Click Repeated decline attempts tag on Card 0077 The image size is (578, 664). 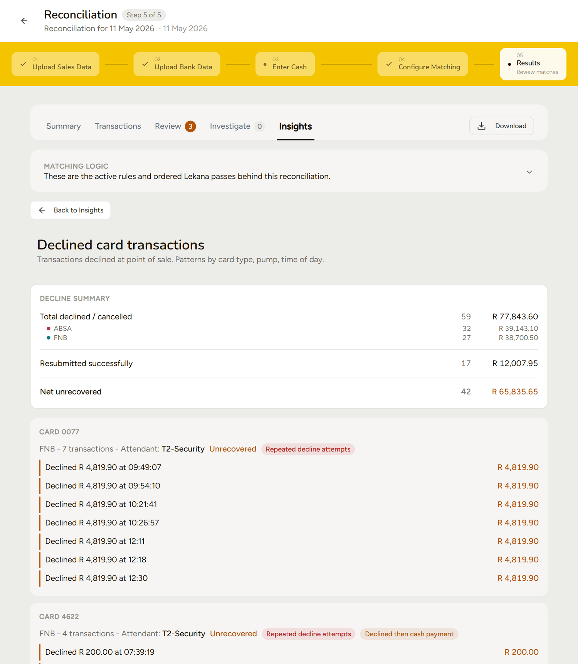tap(308, 449)
